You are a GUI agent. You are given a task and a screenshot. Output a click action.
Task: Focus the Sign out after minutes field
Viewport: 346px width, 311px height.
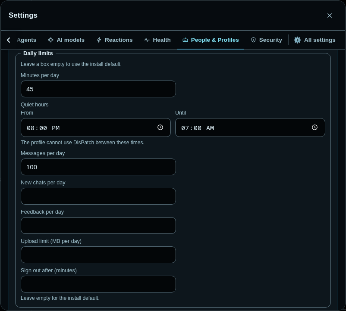pyautogui.click(x=98, y=284)
